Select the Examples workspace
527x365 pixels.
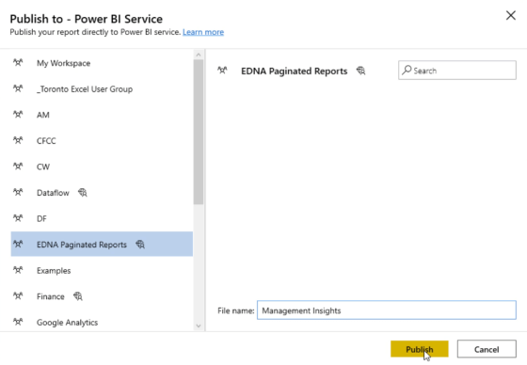[102, 270]
